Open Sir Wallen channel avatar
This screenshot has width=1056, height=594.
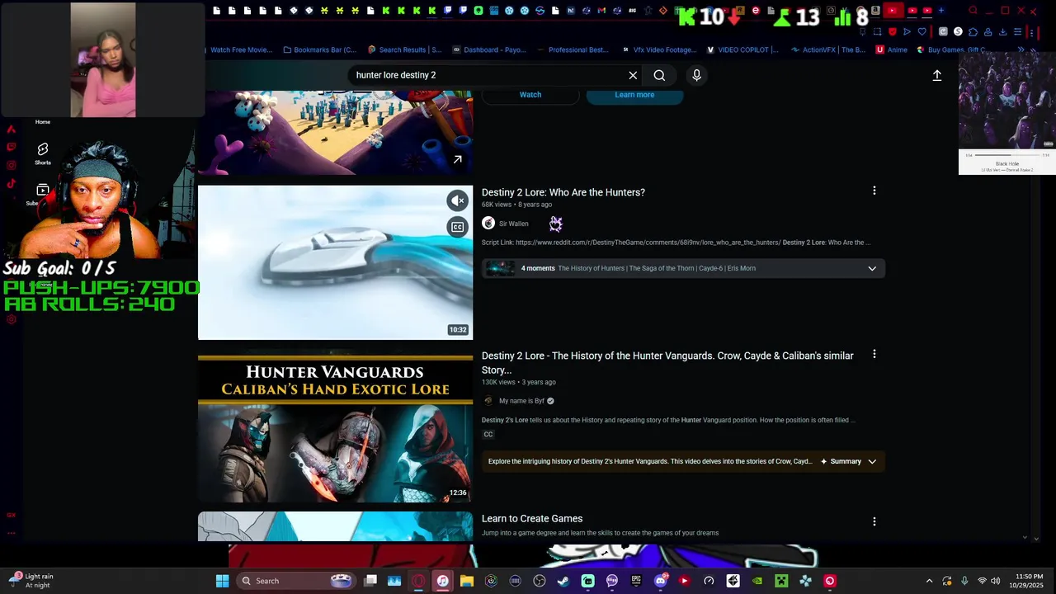(488, 224)
